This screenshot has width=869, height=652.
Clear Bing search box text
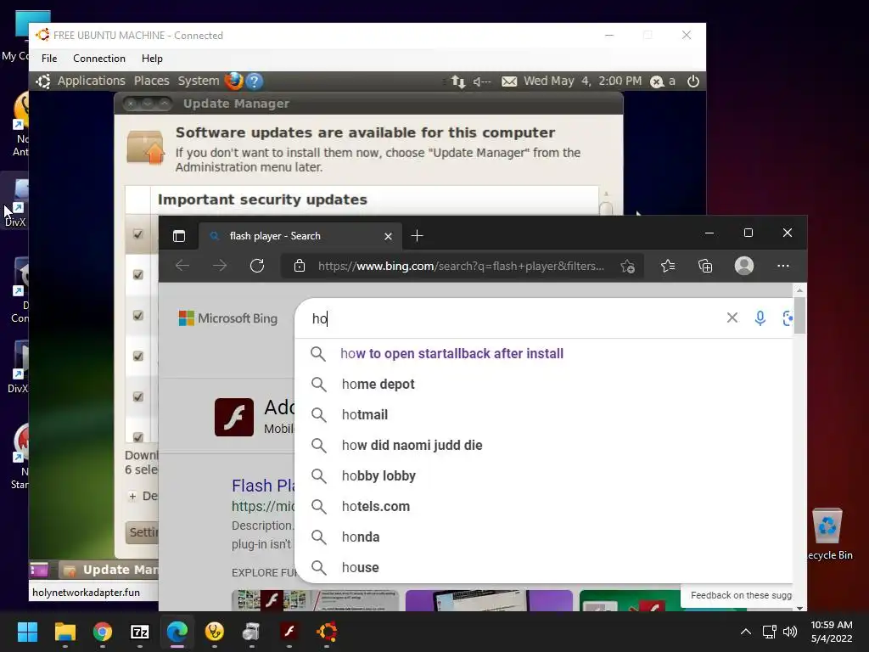pyautogui.click(x=732, y=318)
